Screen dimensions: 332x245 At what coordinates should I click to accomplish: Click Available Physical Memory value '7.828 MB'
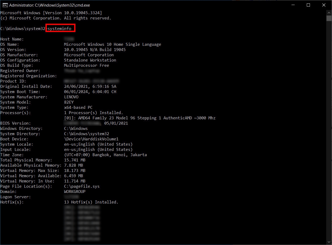[74, 165]
